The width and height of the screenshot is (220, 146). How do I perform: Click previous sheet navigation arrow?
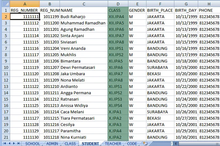coord(10,143)
